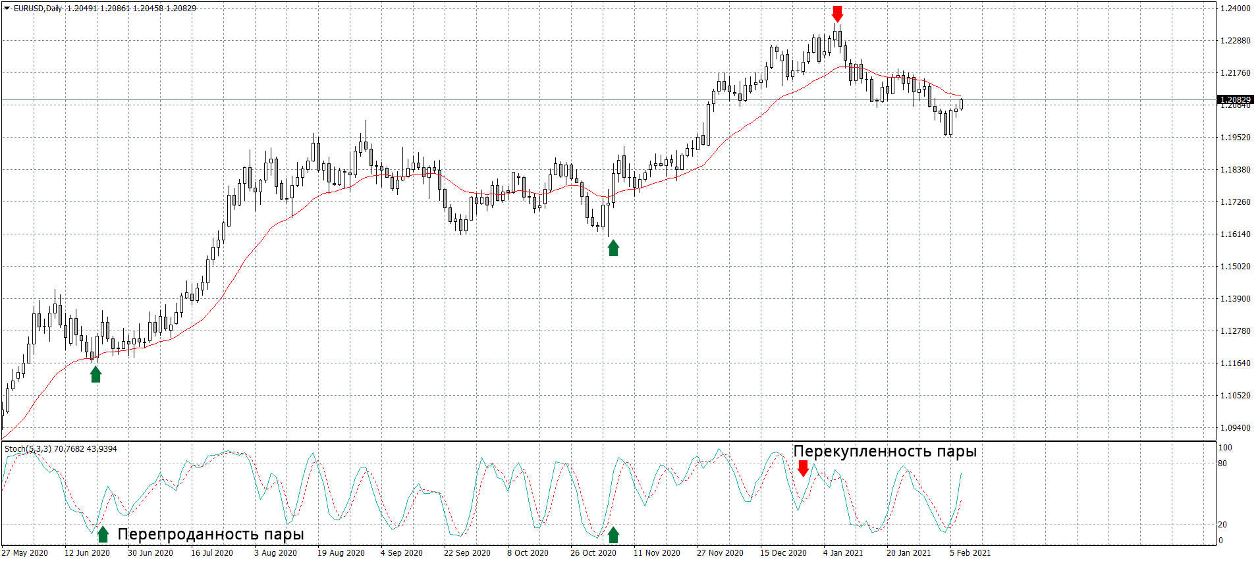Click the 20 Jan 2021 date label
Screen dimensions: 1258x561
[x=908, y=553]
